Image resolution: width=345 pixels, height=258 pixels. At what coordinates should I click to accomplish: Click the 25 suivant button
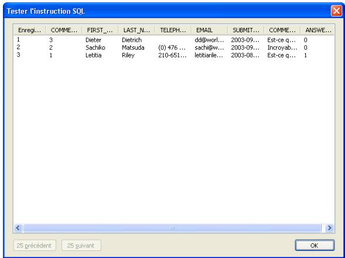(81, 245)
